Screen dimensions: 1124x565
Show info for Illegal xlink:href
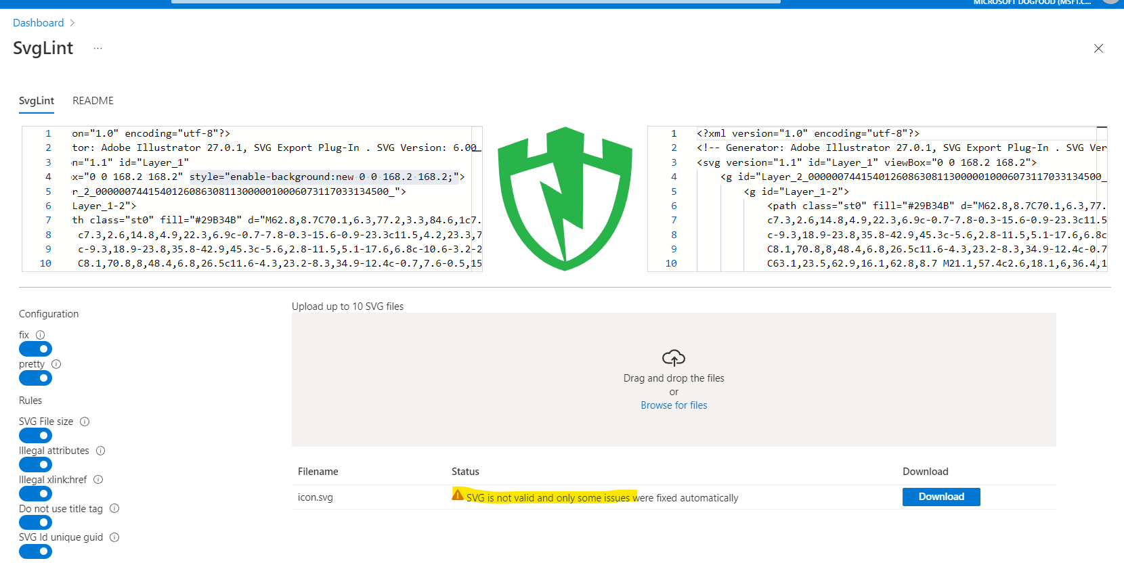pos(98,480)
